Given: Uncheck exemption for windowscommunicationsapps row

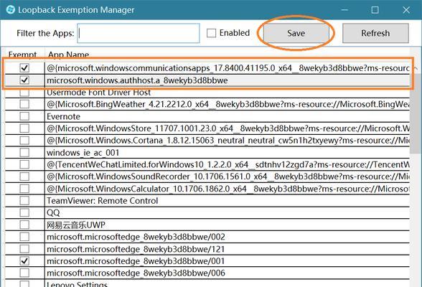Looking at the screenshot, I should [24, 67].
